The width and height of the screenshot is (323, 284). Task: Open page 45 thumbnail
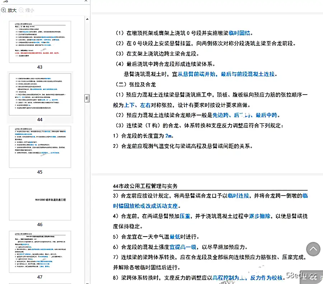pyautogui.click(x=40, y=147)
